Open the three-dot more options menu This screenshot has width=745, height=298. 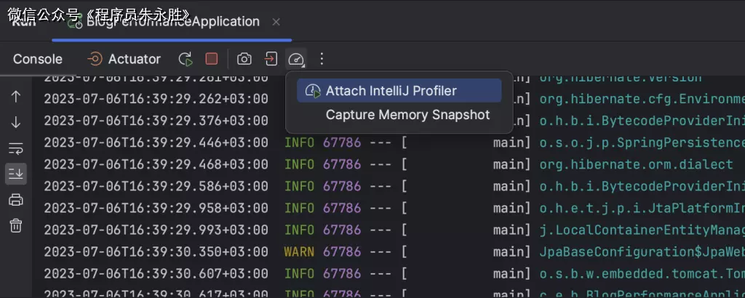(x=322, y=59)
